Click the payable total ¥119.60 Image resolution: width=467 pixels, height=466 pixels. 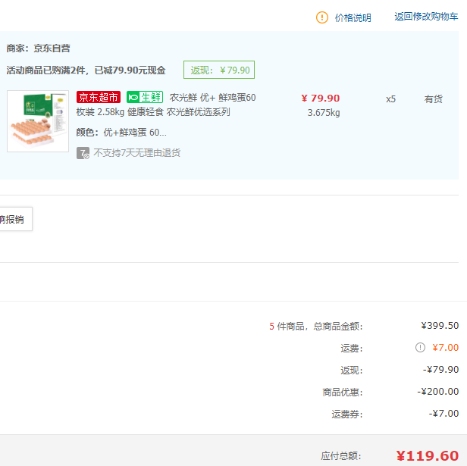coord(428,456)
